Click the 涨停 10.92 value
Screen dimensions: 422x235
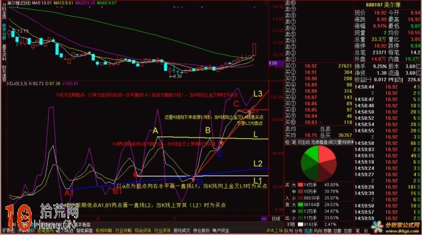click(380, 46)
